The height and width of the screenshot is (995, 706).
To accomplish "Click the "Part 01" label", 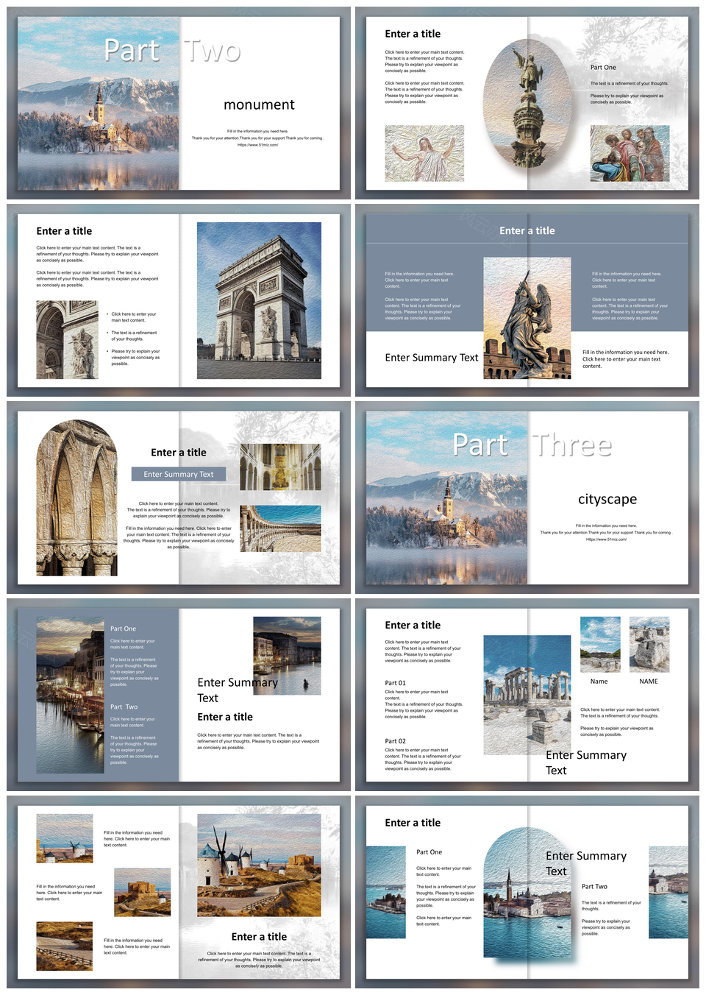I will [396, 684].
